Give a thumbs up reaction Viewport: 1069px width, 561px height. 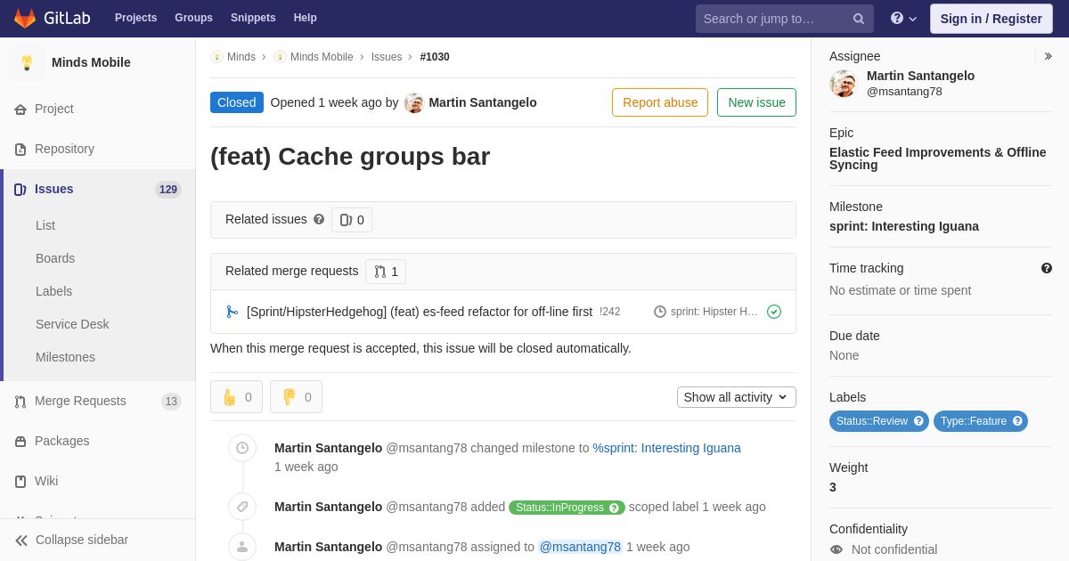click(236, 397)
